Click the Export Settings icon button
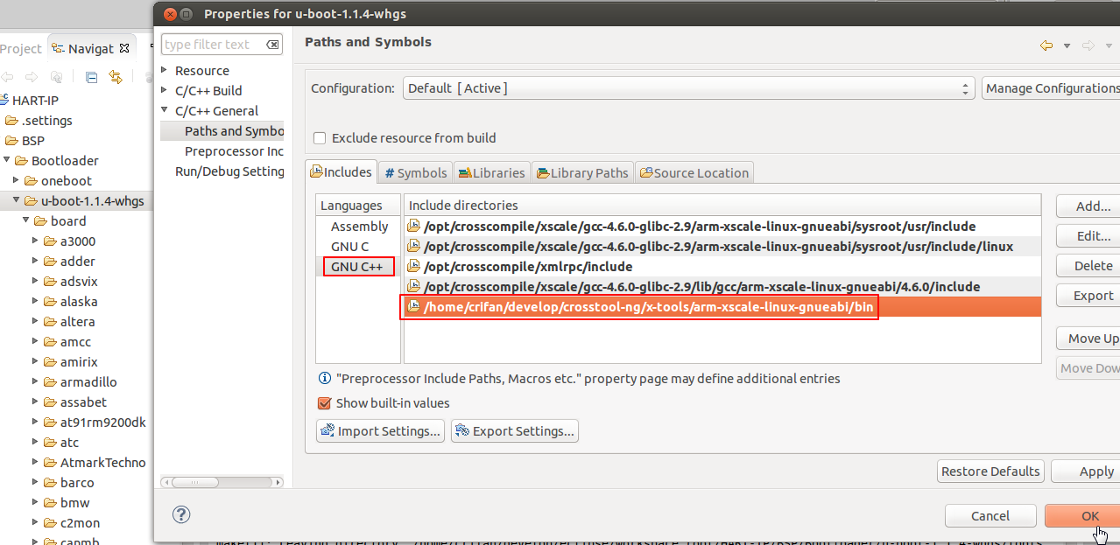 tap(515, 430)
